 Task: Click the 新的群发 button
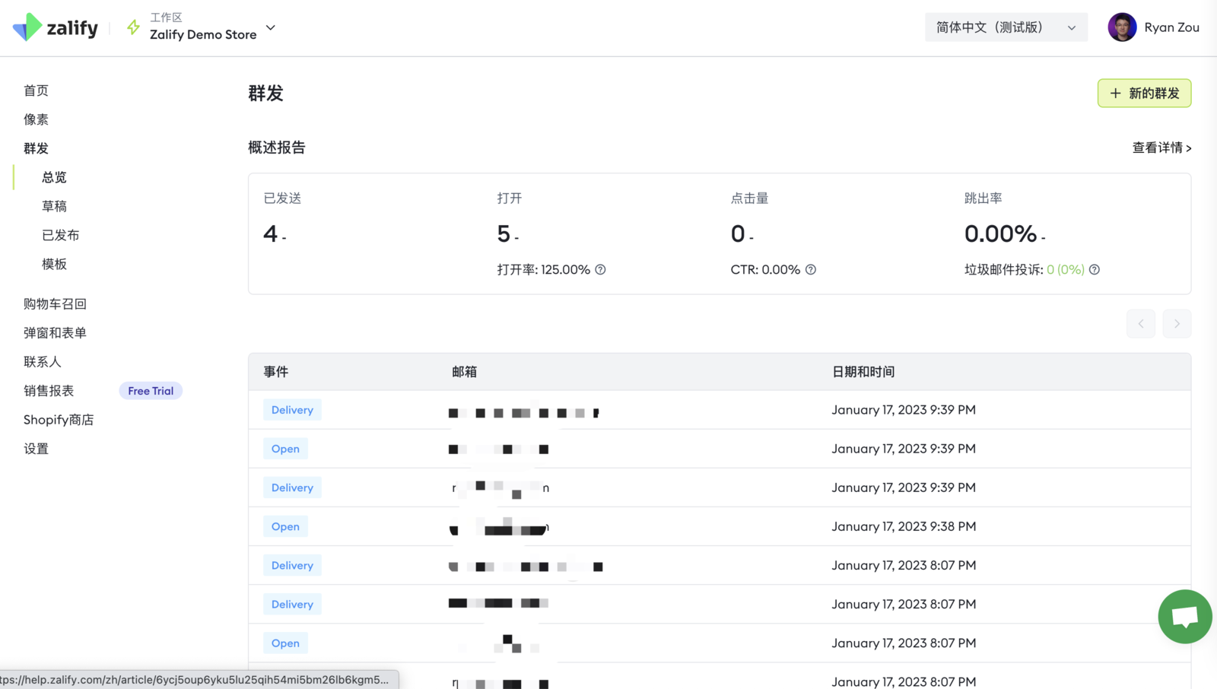(1144, 94)
